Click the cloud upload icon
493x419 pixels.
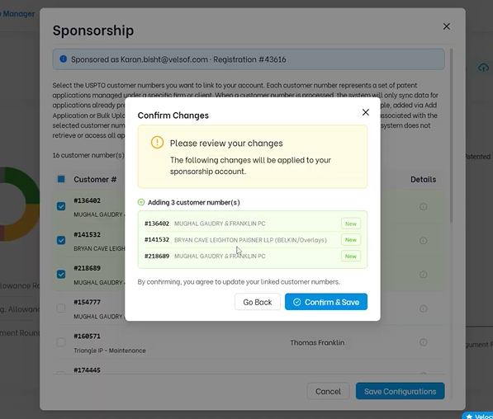point(483,68)
